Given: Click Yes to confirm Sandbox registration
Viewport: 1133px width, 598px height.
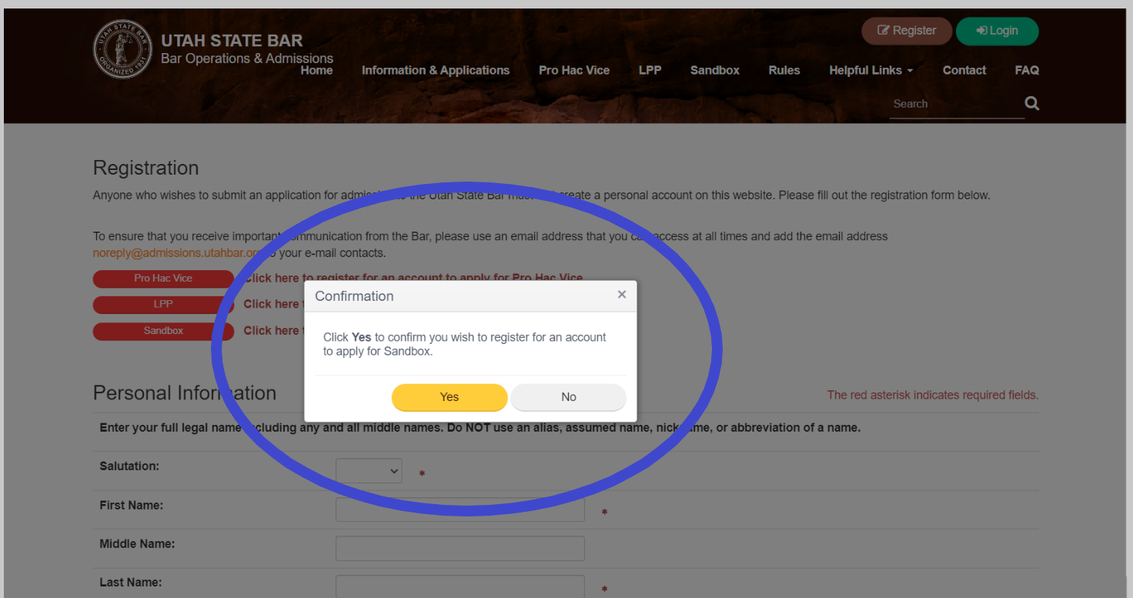Looking at the screenshot, I should pos(450,397).
